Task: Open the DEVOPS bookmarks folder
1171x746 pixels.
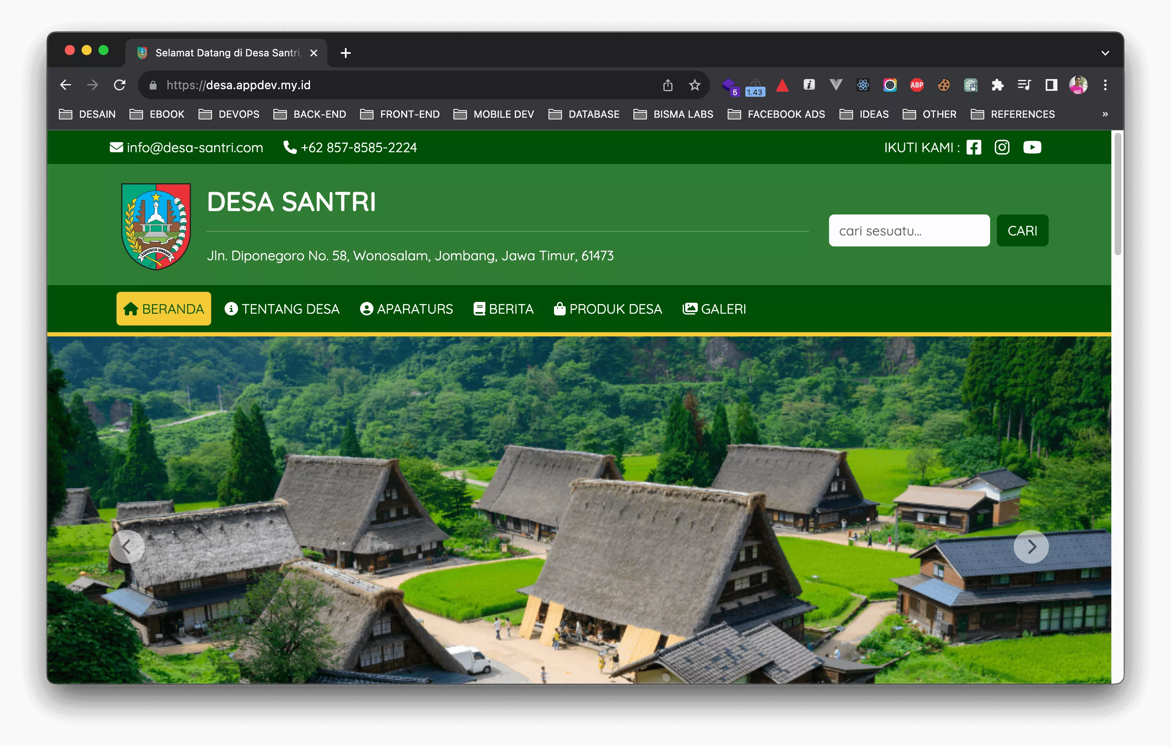Action: [x=229, y=114]
